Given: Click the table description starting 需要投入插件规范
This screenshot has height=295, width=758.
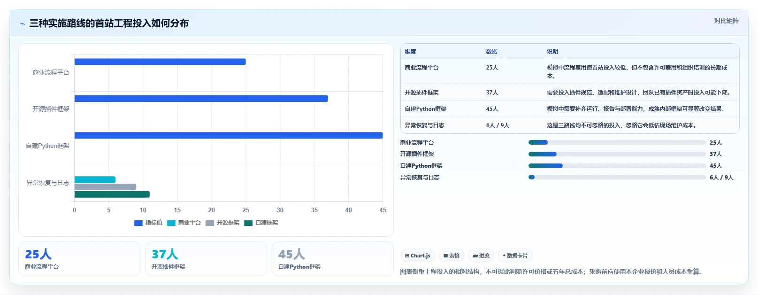Looking at the screenshot, I should (x=639, y=93).
